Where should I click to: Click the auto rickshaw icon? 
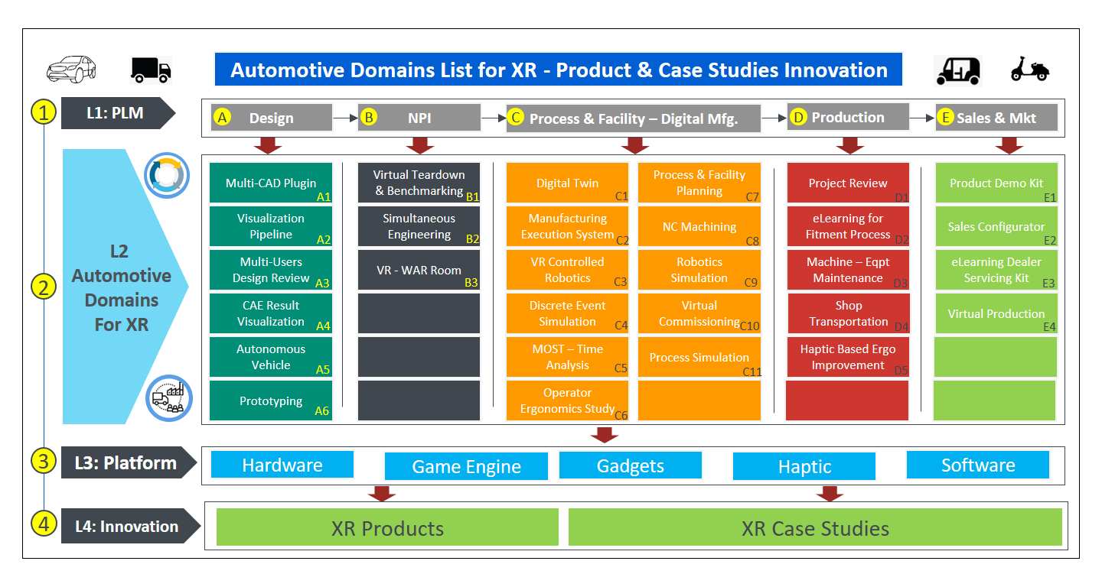click(x=958, y=70)
